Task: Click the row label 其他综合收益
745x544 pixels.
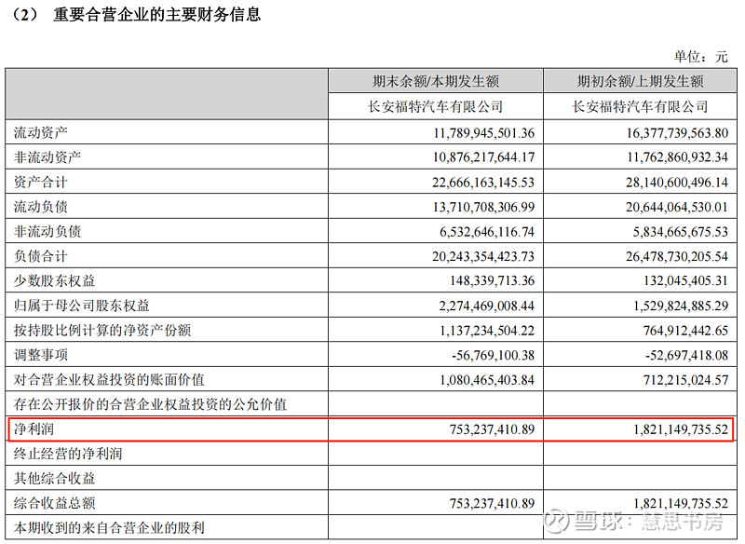Action: (55, 479)
